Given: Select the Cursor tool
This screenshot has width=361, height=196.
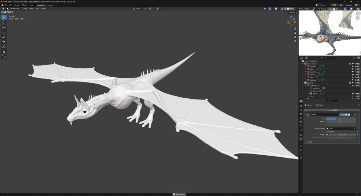Looking at the screenshot, I should (4, 22).
